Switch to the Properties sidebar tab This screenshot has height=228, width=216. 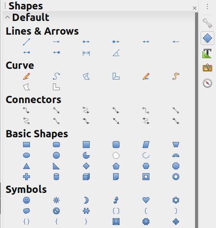[x=207, y=23]
